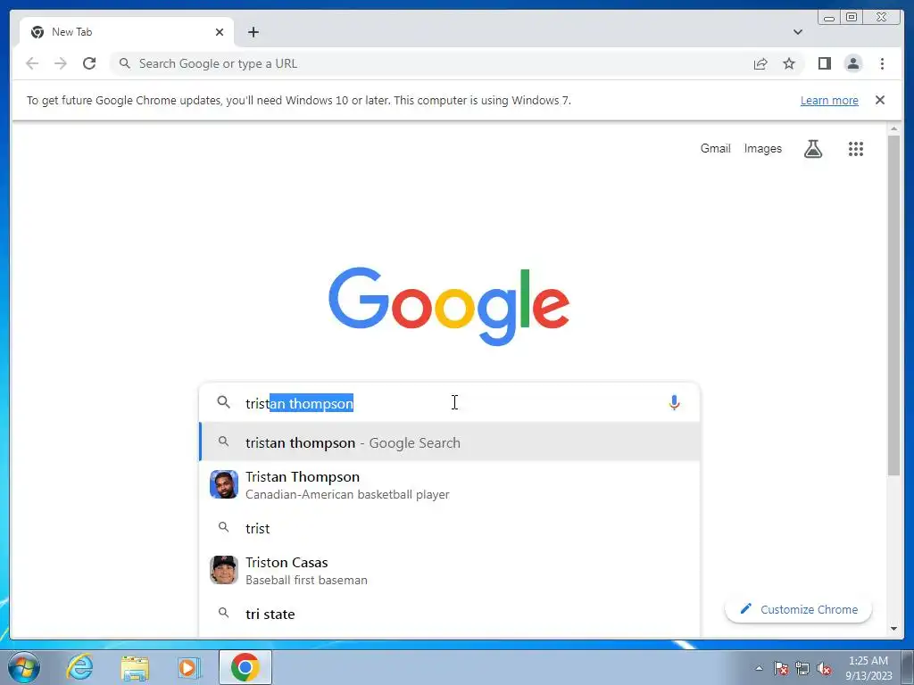Screen dimensions: 914x685
Task: Expand the tab search chevron
Action: (x=797, y=32)
